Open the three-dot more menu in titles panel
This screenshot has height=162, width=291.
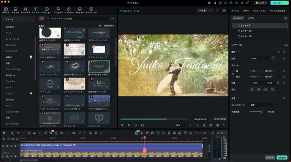point(112,19)
